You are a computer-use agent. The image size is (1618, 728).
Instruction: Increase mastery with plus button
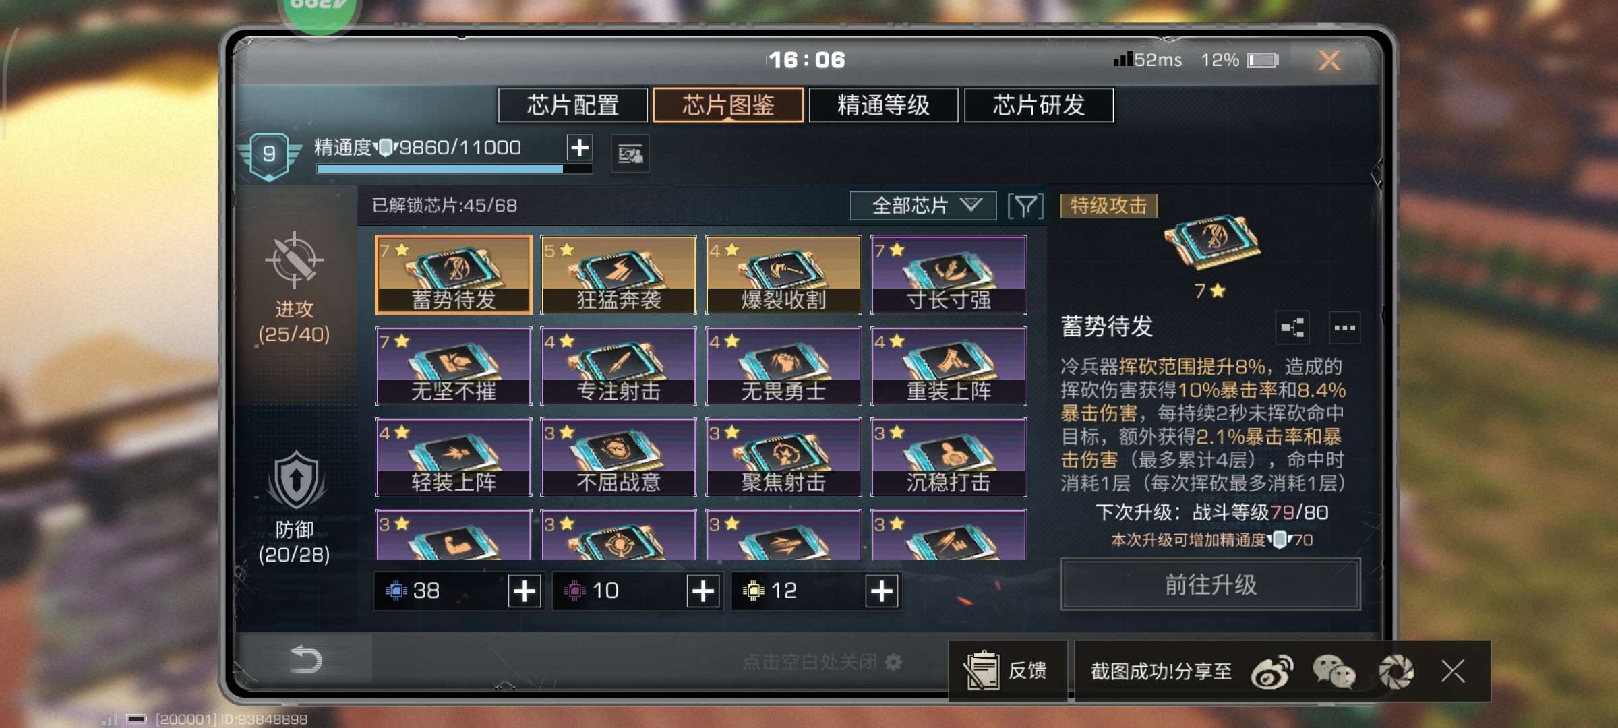pos(580,147)
